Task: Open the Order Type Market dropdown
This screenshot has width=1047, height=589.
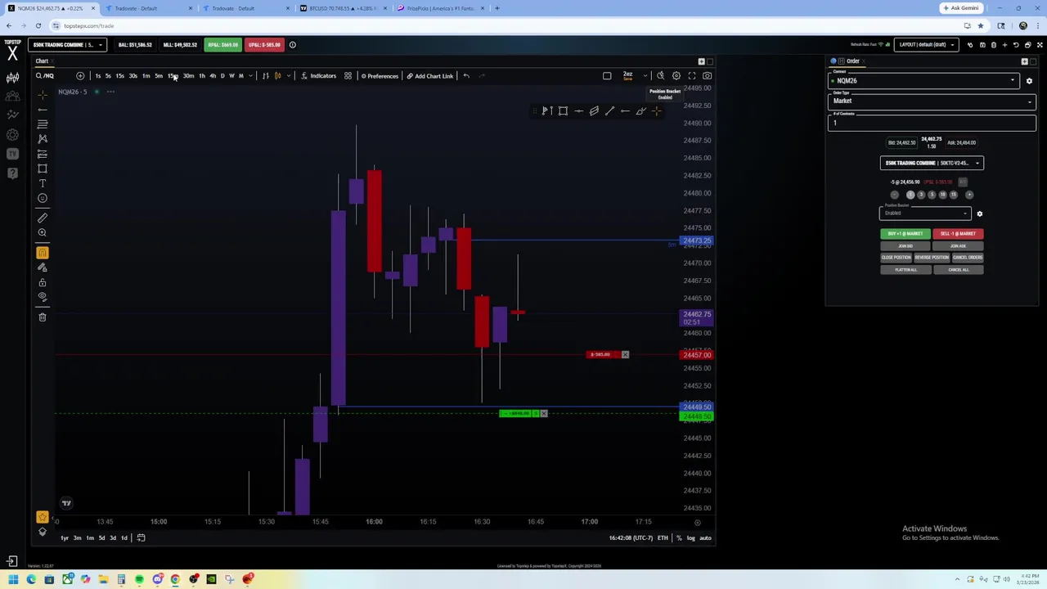Action: [x=932, y=101]
